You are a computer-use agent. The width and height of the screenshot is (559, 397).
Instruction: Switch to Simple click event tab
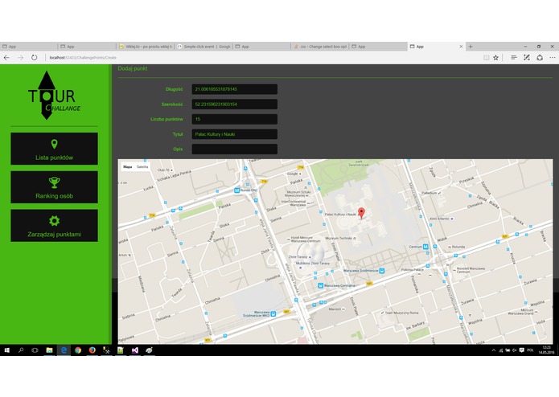point(203,47)
